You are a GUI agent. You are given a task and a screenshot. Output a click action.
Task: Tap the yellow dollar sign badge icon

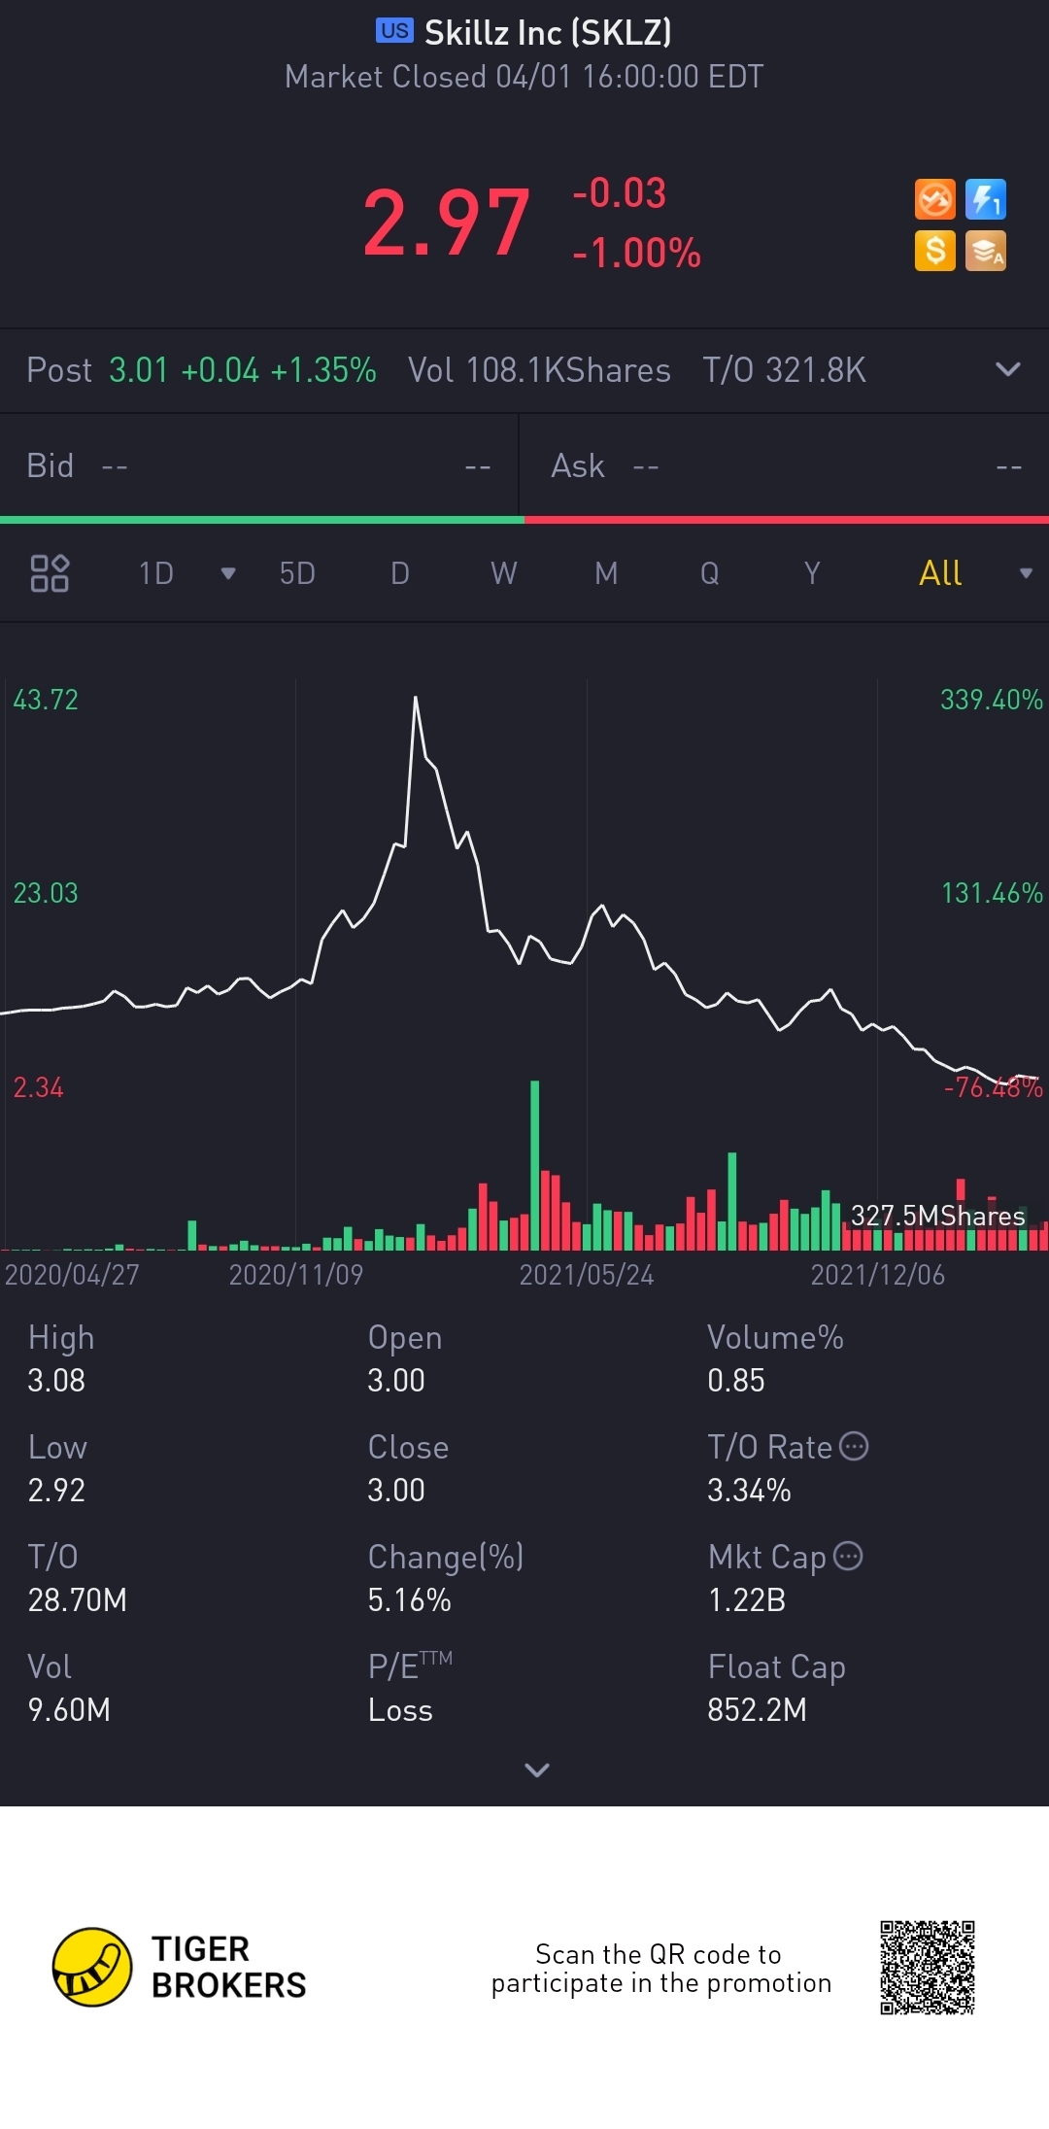935,251
